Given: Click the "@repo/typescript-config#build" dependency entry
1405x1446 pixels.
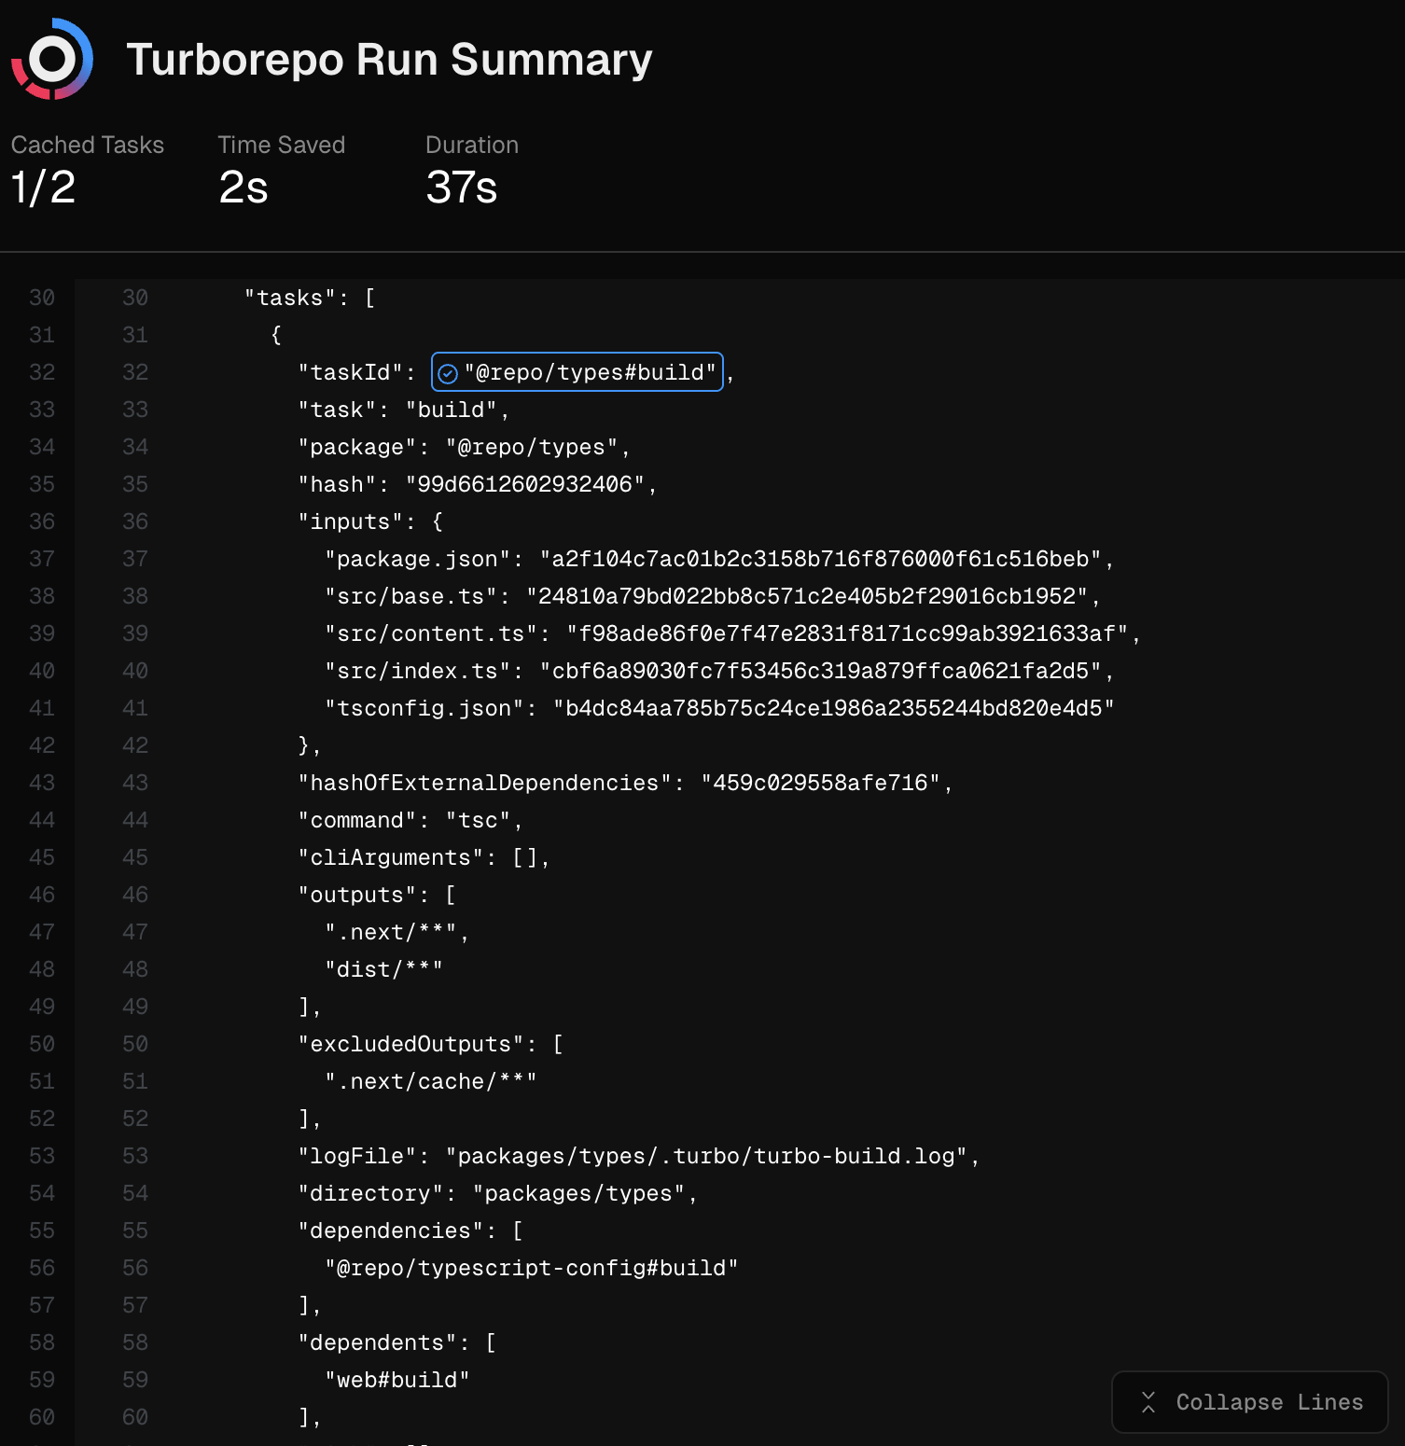Looking at the screenshot, I should coord(532,1268).
